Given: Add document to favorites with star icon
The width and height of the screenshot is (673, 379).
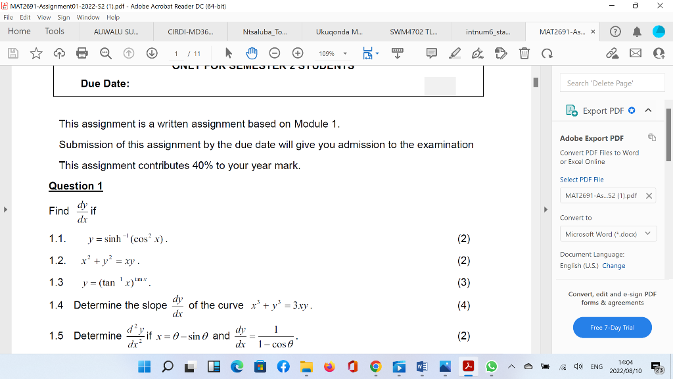Looking at the screenshot, I should coord(35,53).
